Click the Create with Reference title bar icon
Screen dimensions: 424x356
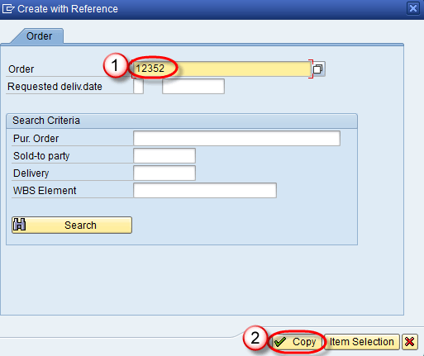[8, 9]
